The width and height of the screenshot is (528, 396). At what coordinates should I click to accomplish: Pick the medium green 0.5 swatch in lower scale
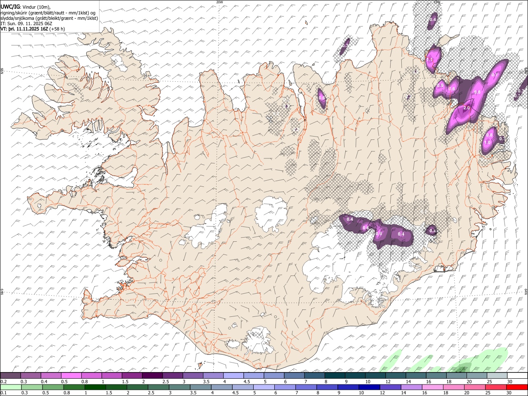(52, 387)
